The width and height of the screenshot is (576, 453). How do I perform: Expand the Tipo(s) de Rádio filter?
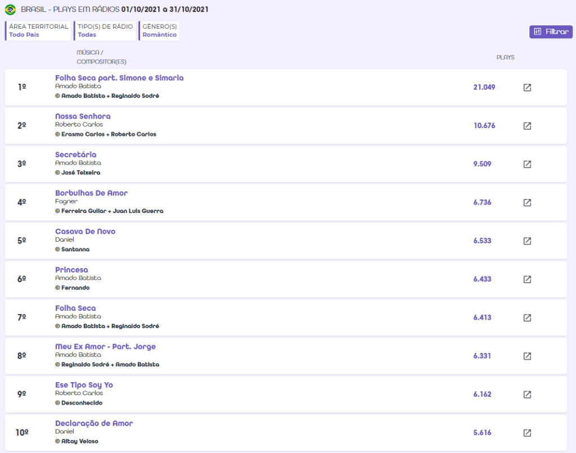click(105, 30)
